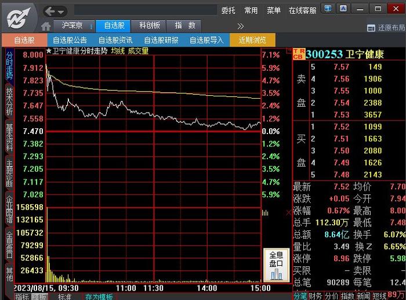Click the small red square chart-corner icon
This screenshot has width=406, height=300.
[x=289, y=51]
